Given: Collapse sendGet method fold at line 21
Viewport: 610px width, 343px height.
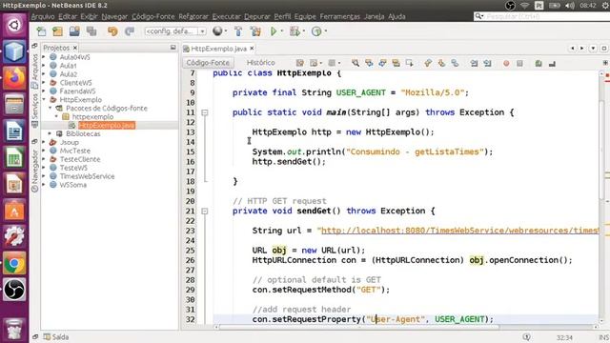Looking at the screenshot, I should (205, 212).
